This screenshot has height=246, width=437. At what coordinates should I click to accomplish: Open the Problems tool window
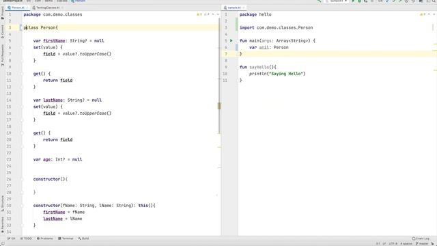[45, 238]
